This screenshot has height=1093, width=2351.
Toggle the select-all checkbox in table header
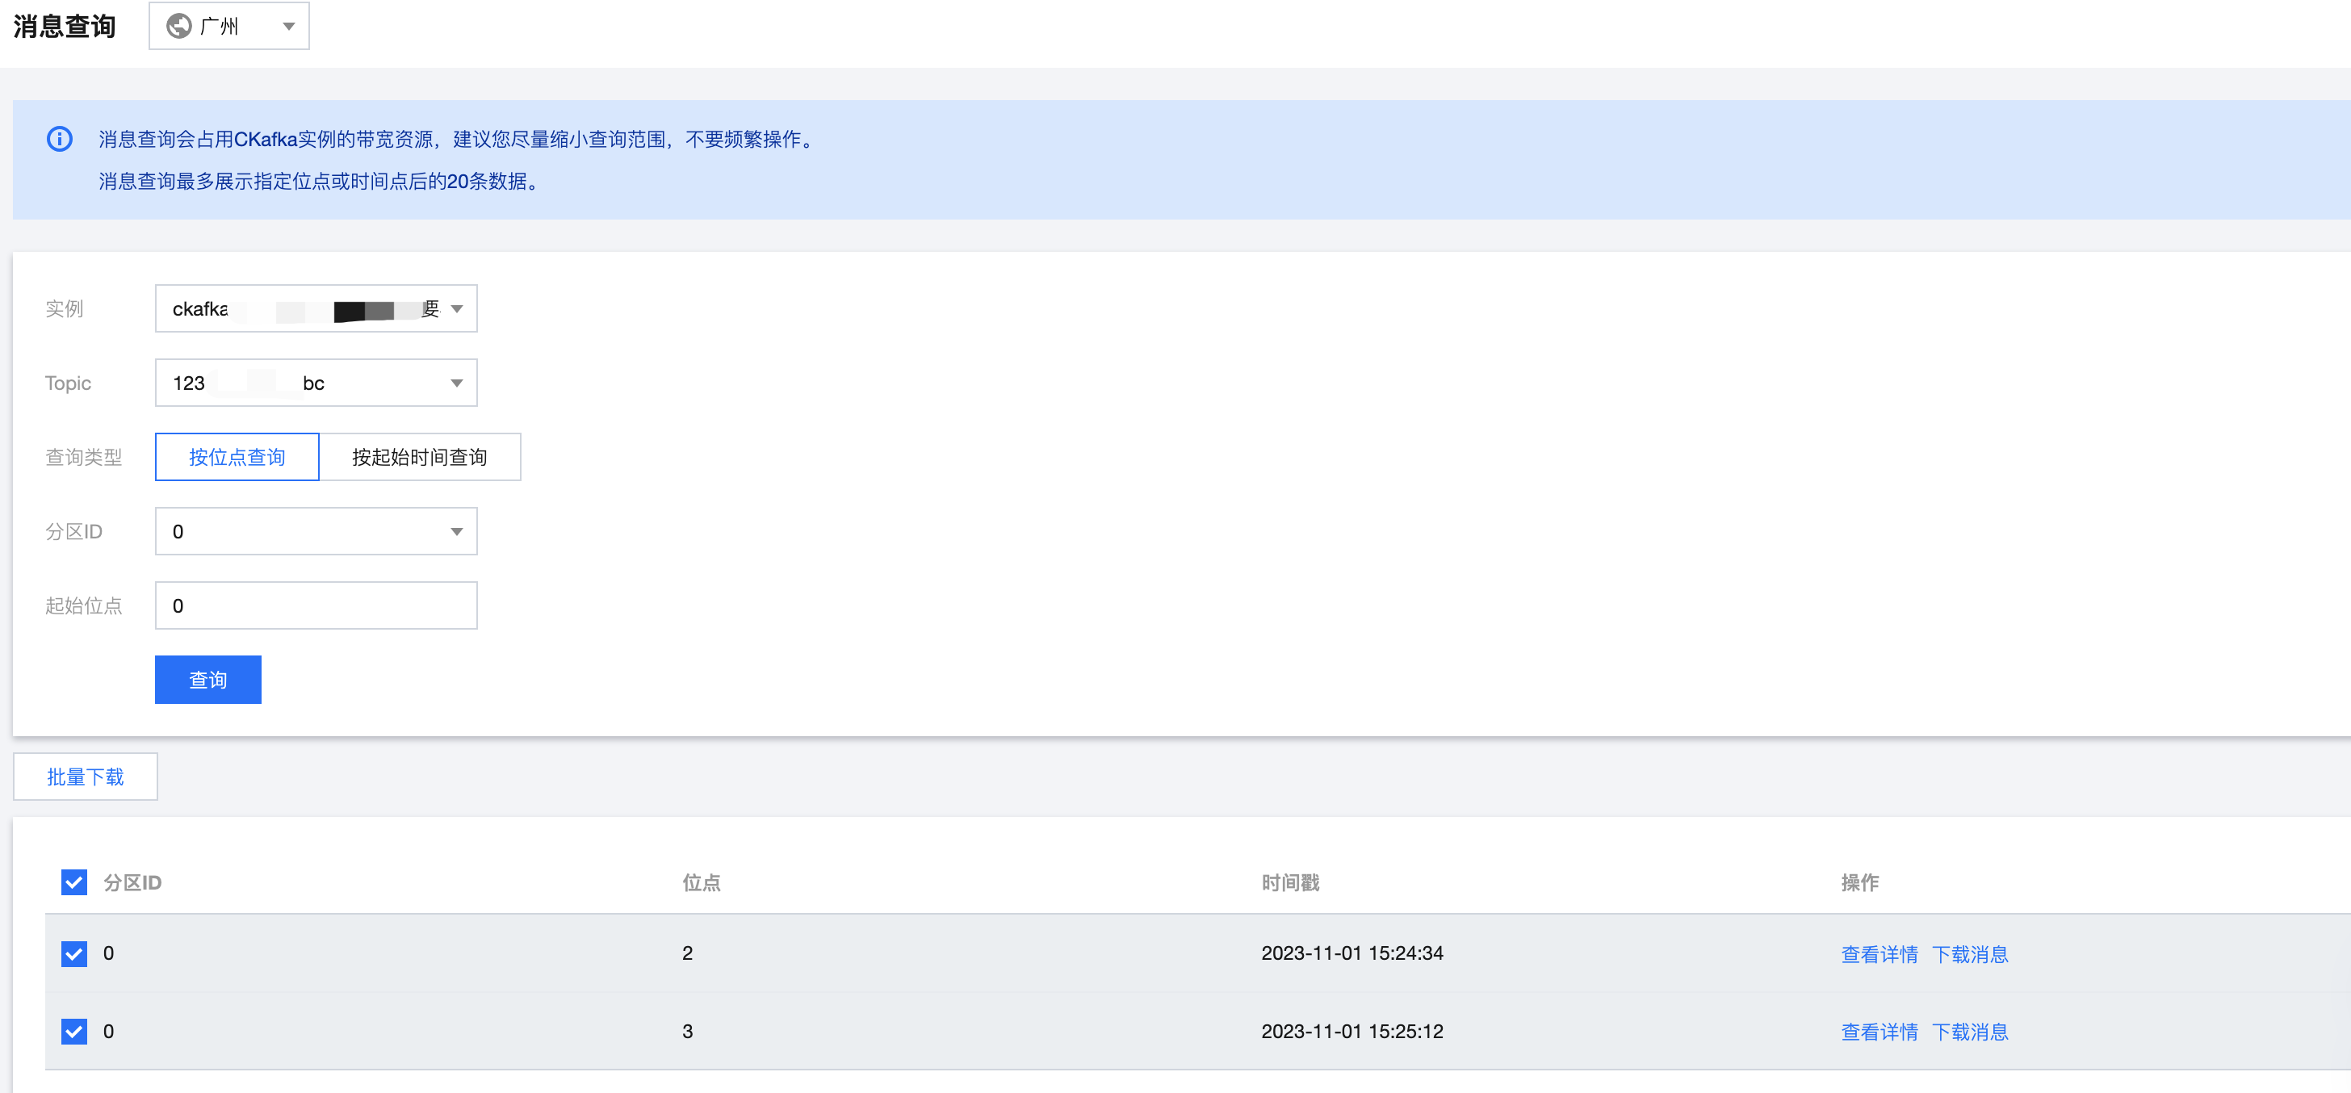click(x=74, y=882)
